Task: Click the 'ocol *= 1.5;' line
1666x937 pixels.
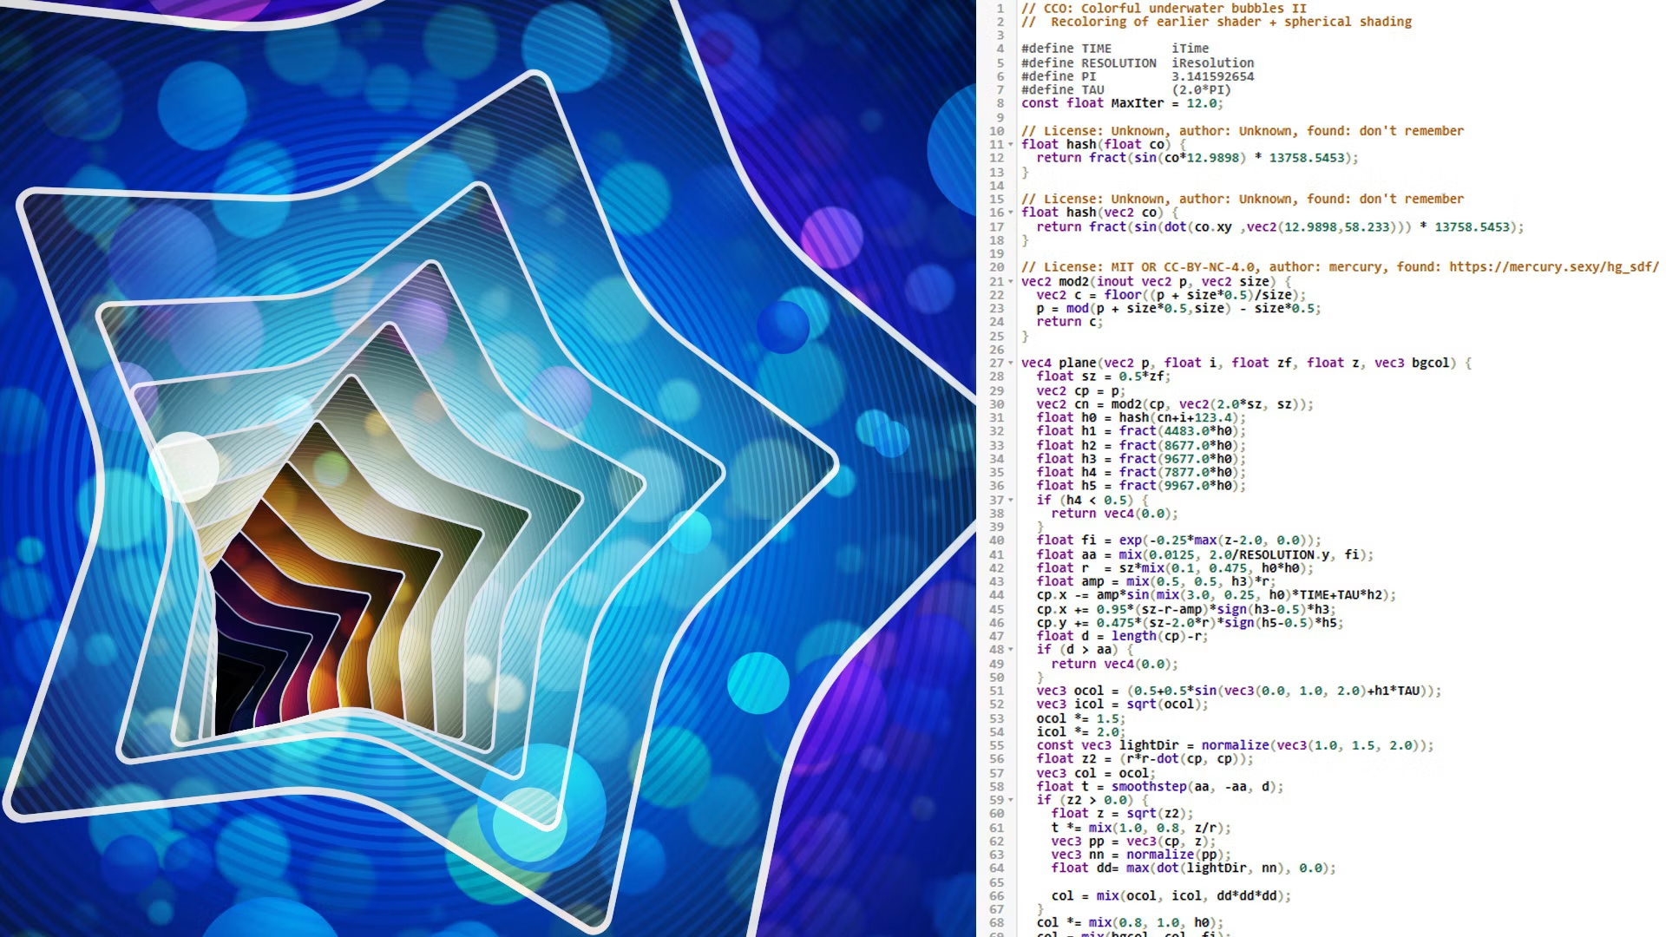Action: point(1081,718)
